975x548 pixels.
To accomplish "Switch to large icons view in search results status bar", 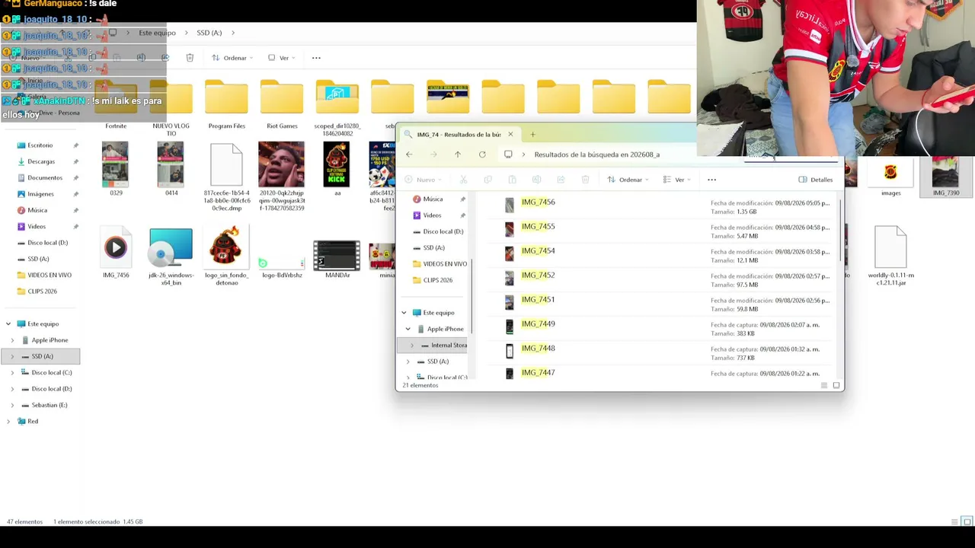I will pos(836,386).
